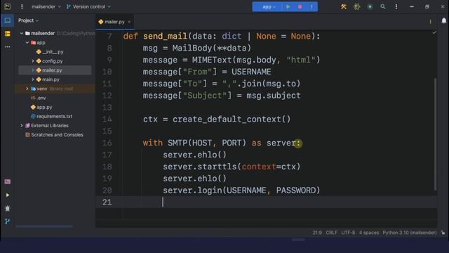Open more run actions menu
This screenshot has height=253, width=449.
[x=311, y=6]
